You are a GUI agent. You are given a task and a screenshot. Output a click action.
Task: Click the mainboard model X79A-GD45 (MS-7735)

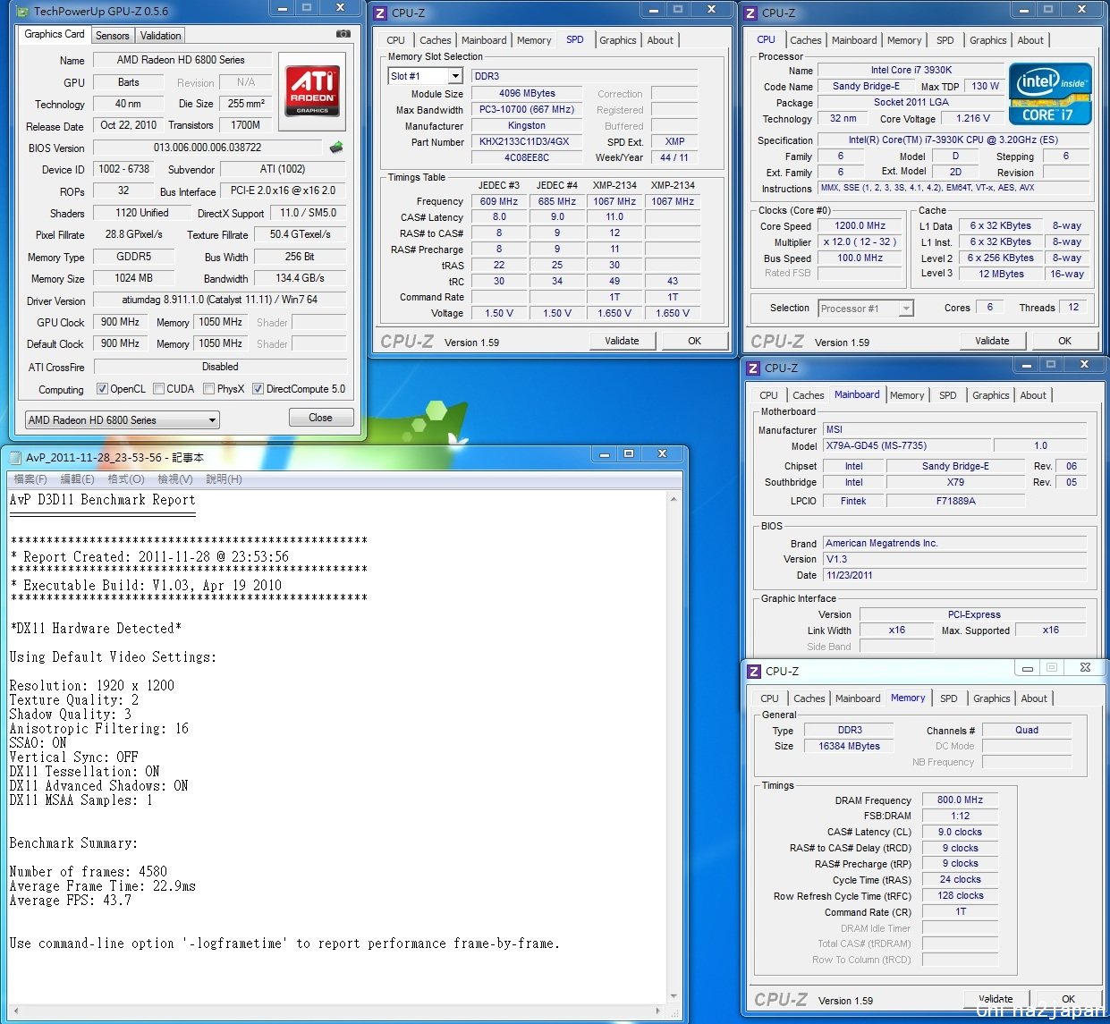(906, 445)
